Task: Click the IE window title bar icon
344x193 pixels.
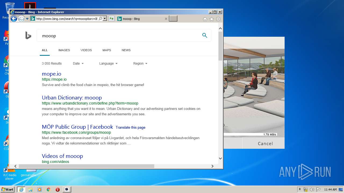Action: click(12, 12)
